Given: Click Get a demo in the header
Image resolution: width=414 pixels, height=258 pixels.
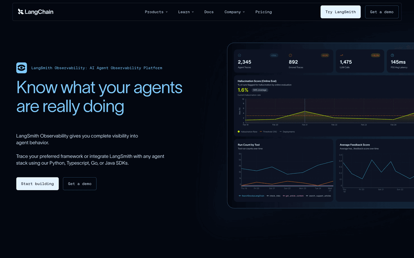Looking at the screenshot, I should point(382,12).
